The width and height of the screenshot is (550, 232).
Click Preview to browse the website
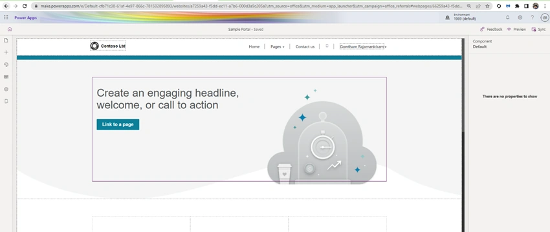[516, 30]
